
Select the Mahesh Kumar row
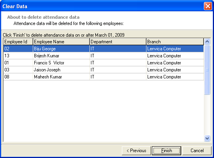103,77
